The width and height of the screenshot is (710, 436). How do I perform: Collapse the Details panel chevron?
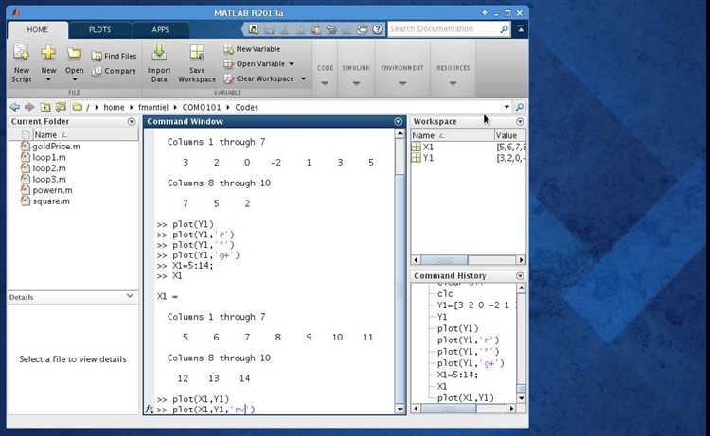point(130,296)
